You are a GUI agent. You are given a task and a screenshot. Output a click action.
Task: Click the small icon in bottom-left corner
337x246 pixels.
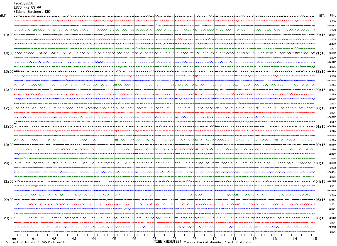coord(1,243)
